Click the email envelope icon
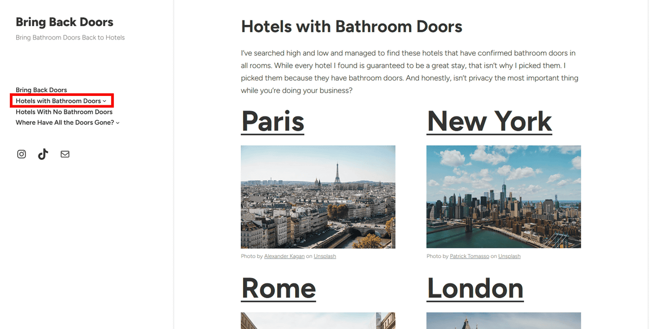The image size is (651, 329). (65, 154)
